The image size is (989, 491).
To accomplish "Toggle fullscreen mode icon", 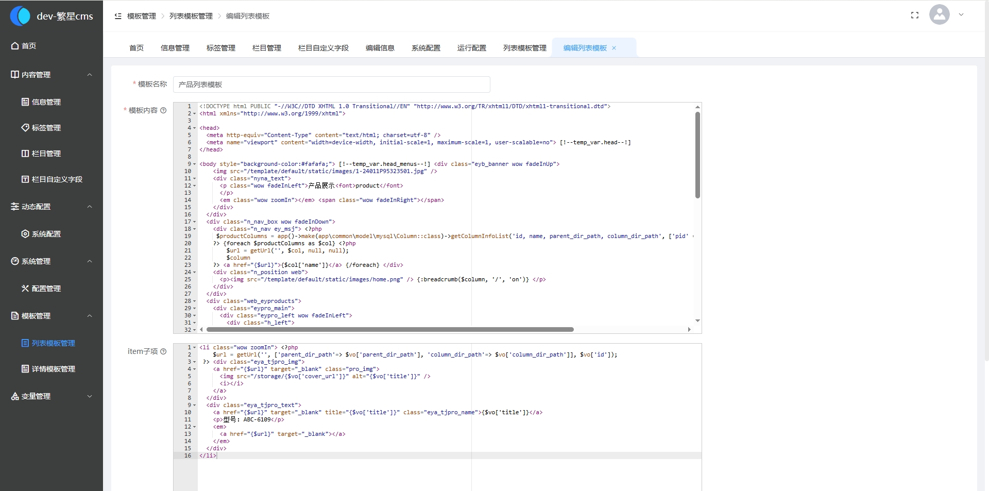I will tap(915, 15).
